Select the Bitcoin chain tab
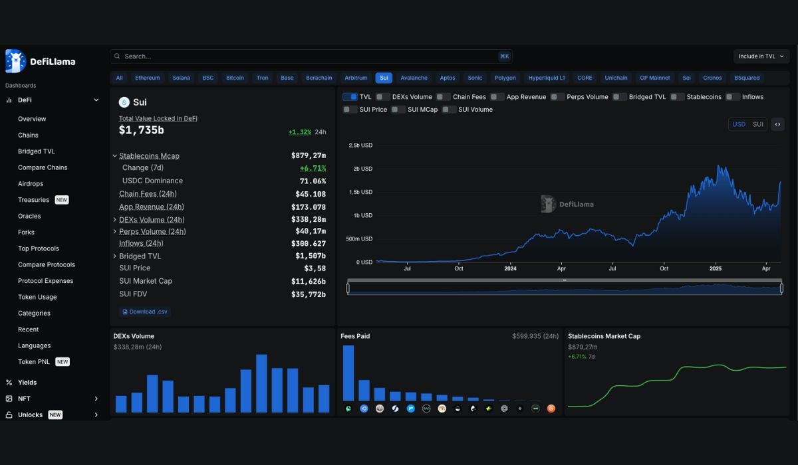The image size is (798, 465). pos(235,78)
